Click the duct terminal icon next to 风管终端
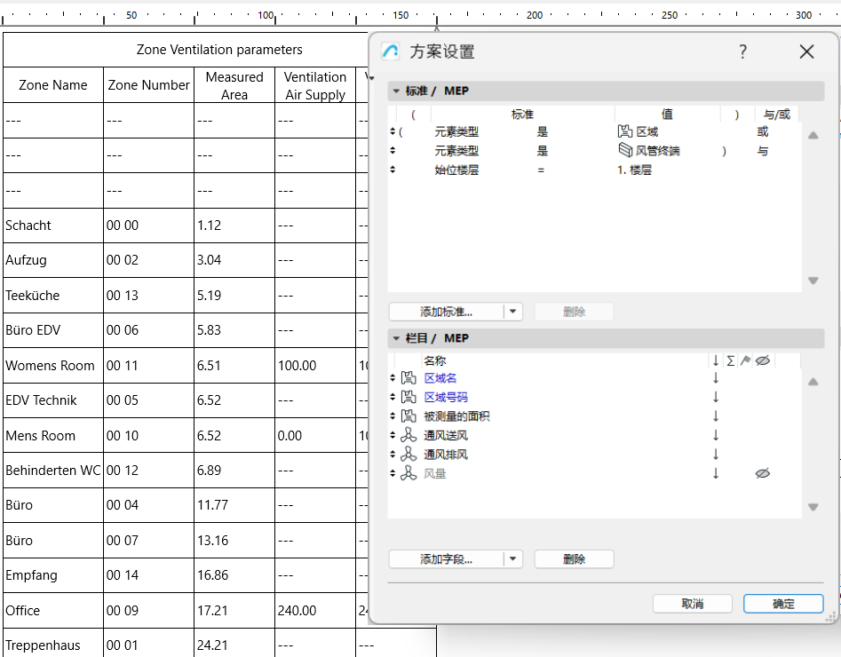 coord(625,150)
